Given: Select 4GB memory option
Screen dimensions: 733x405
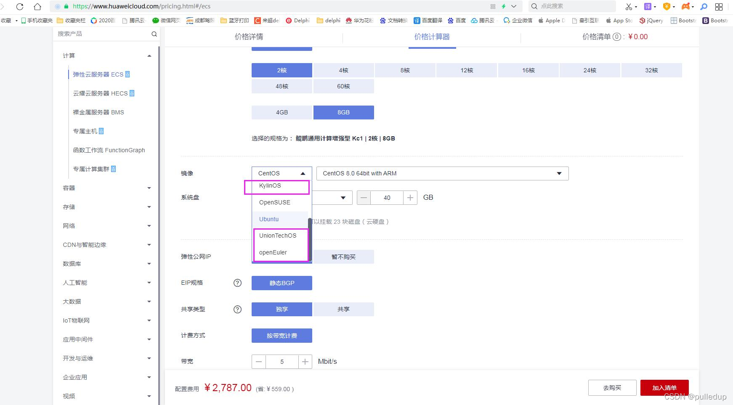Looking at the screenshot, I should [282, 112].
